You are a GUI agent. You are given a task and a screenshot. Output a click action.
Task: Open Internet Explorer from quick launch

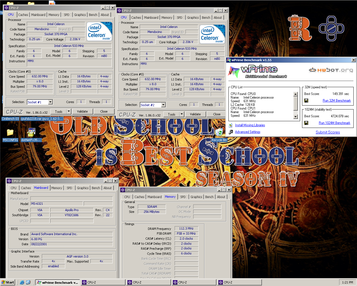click(x=22, y=282)
